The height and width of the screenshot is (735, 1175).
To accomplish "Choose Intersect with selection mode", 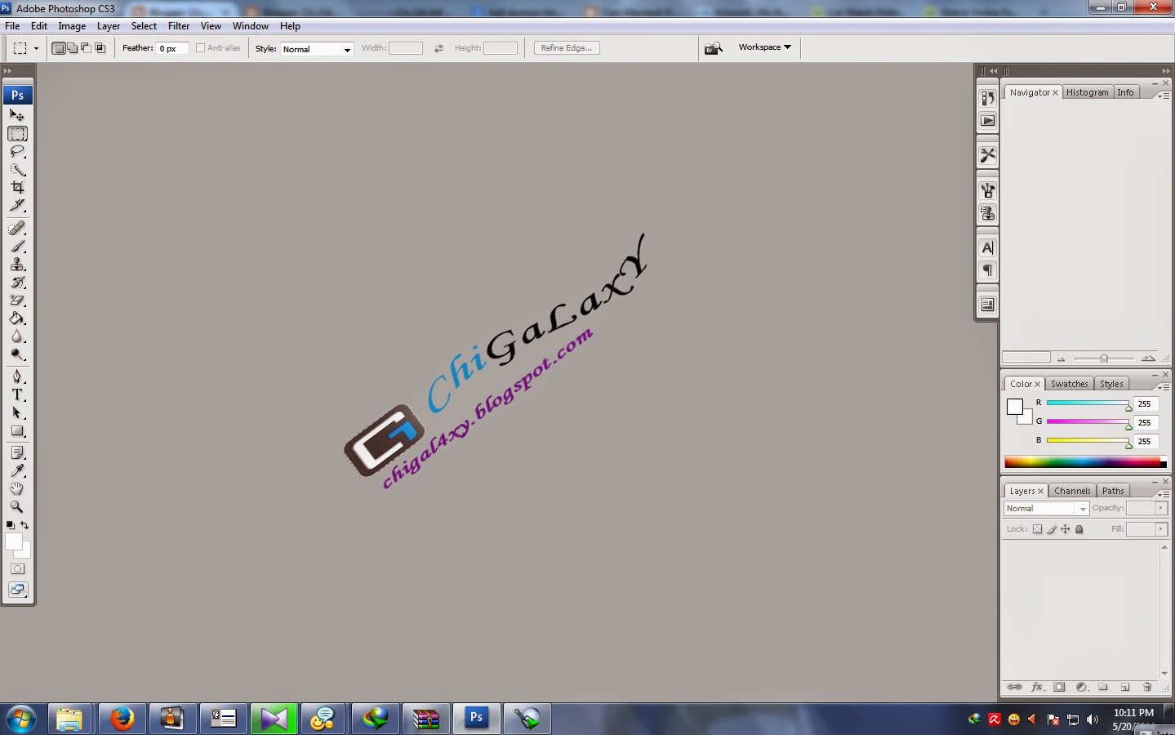I will pyautogui.click(x=100, y=48).
